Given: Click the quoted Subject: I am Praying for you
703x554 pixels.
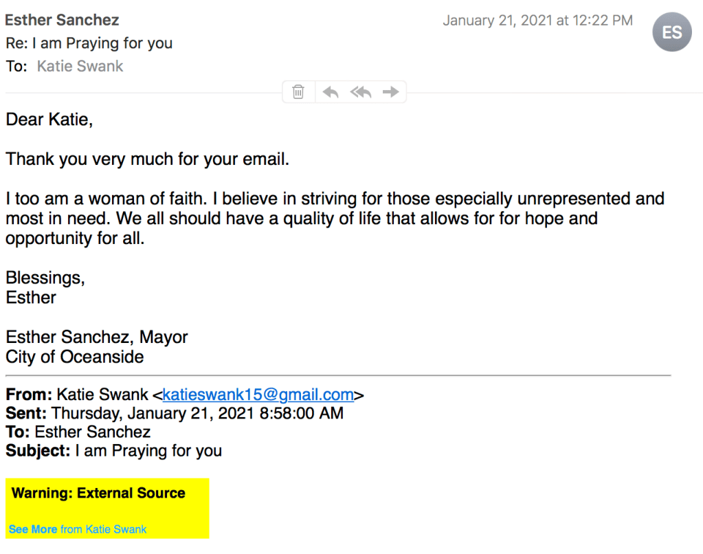Looking at the screenshot, I should pos(114,451).
